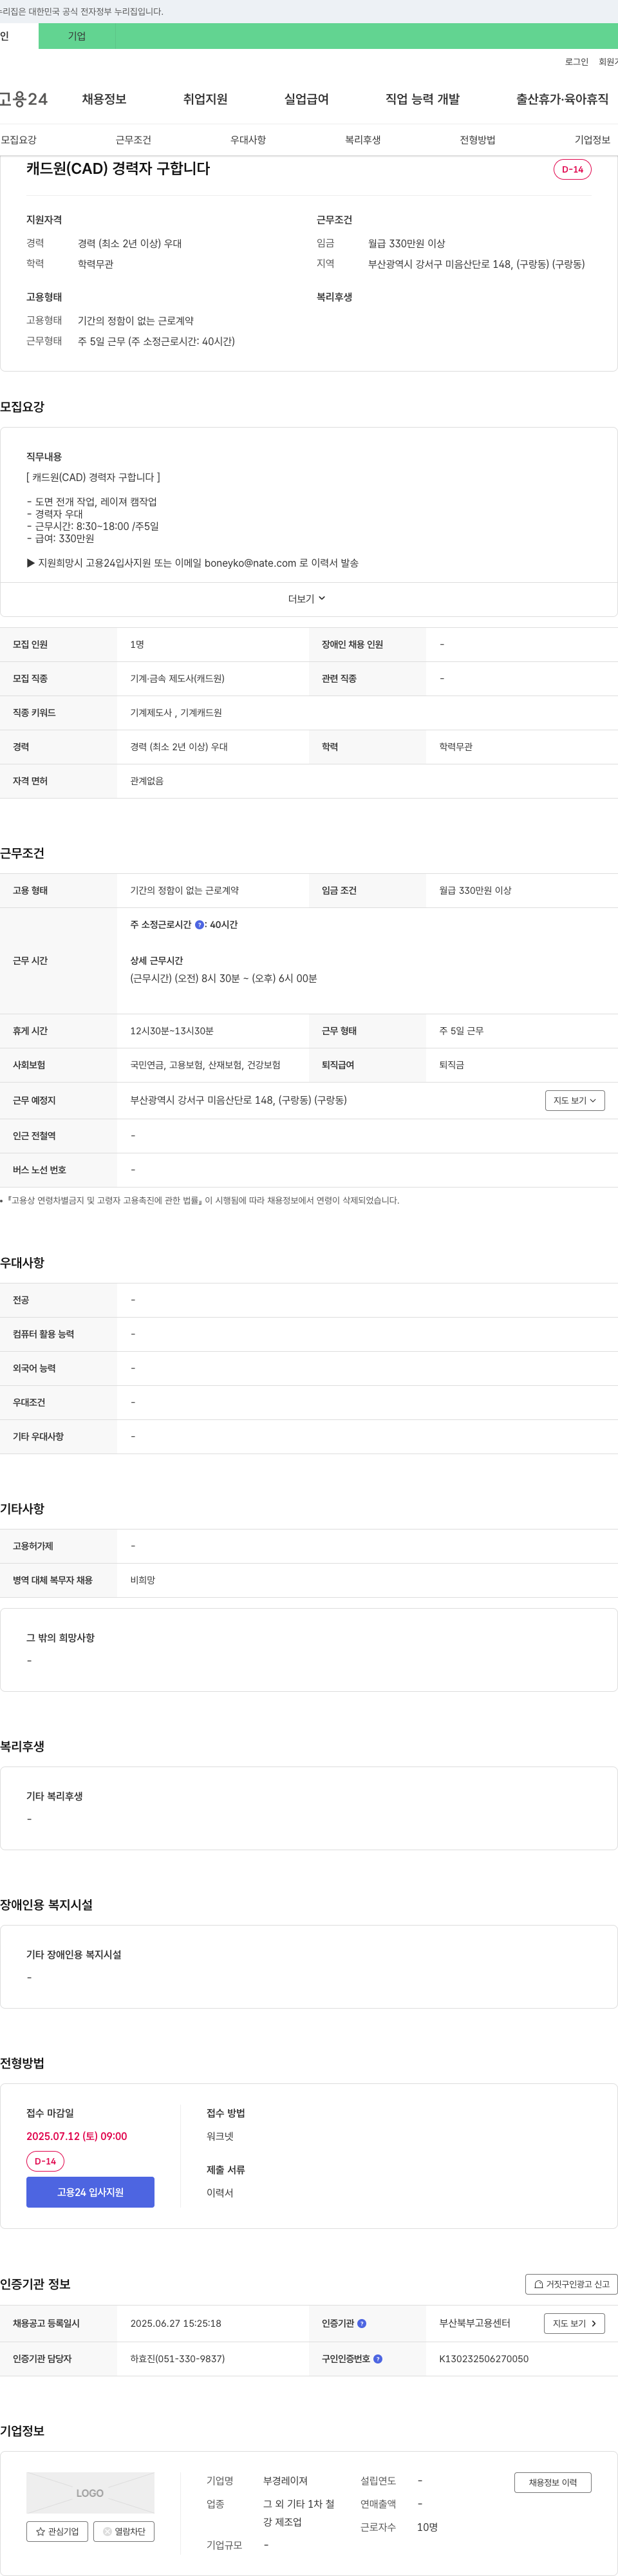Click the D-14 badge near job title
The height and width of the screenshot is (2576, 618).
(x=572, y=169)
